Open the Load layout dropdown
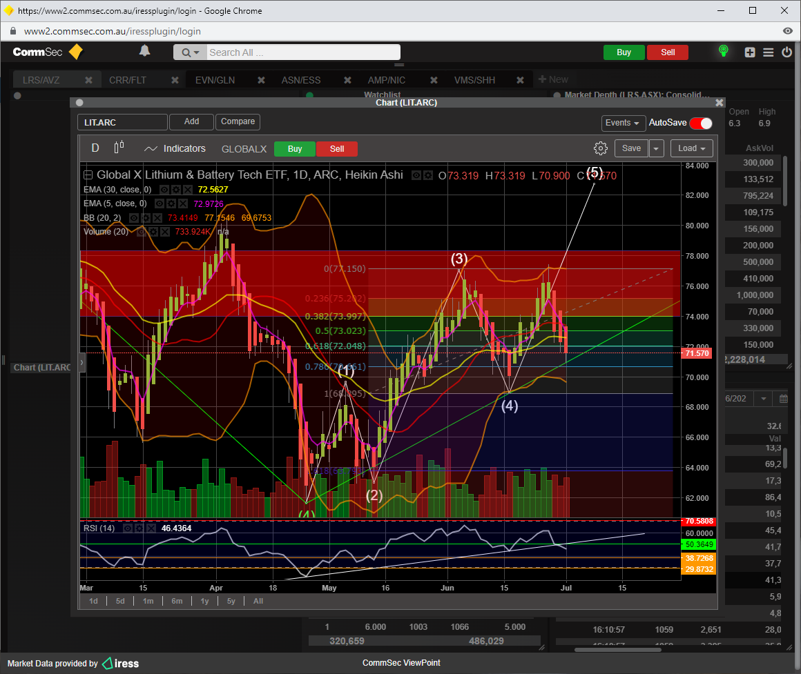Image resolution: width=801 pixels, height=674 pixels. (691, 148)
